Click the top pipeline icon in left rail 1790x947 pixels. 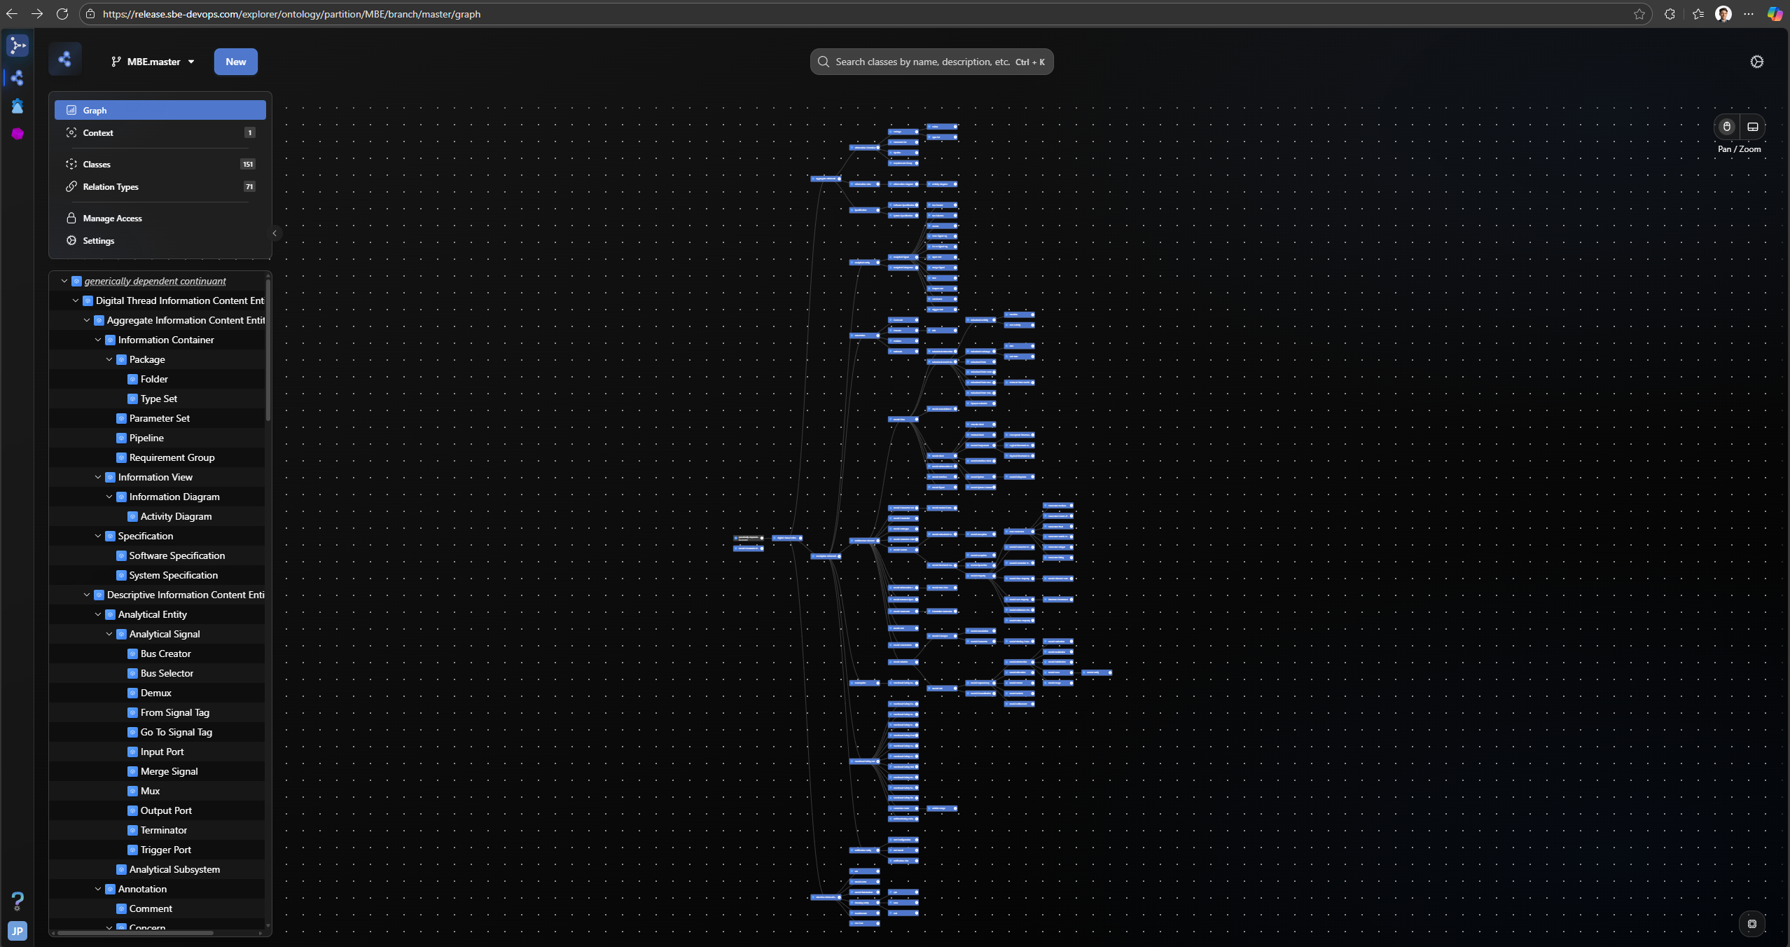pos(18,46)
